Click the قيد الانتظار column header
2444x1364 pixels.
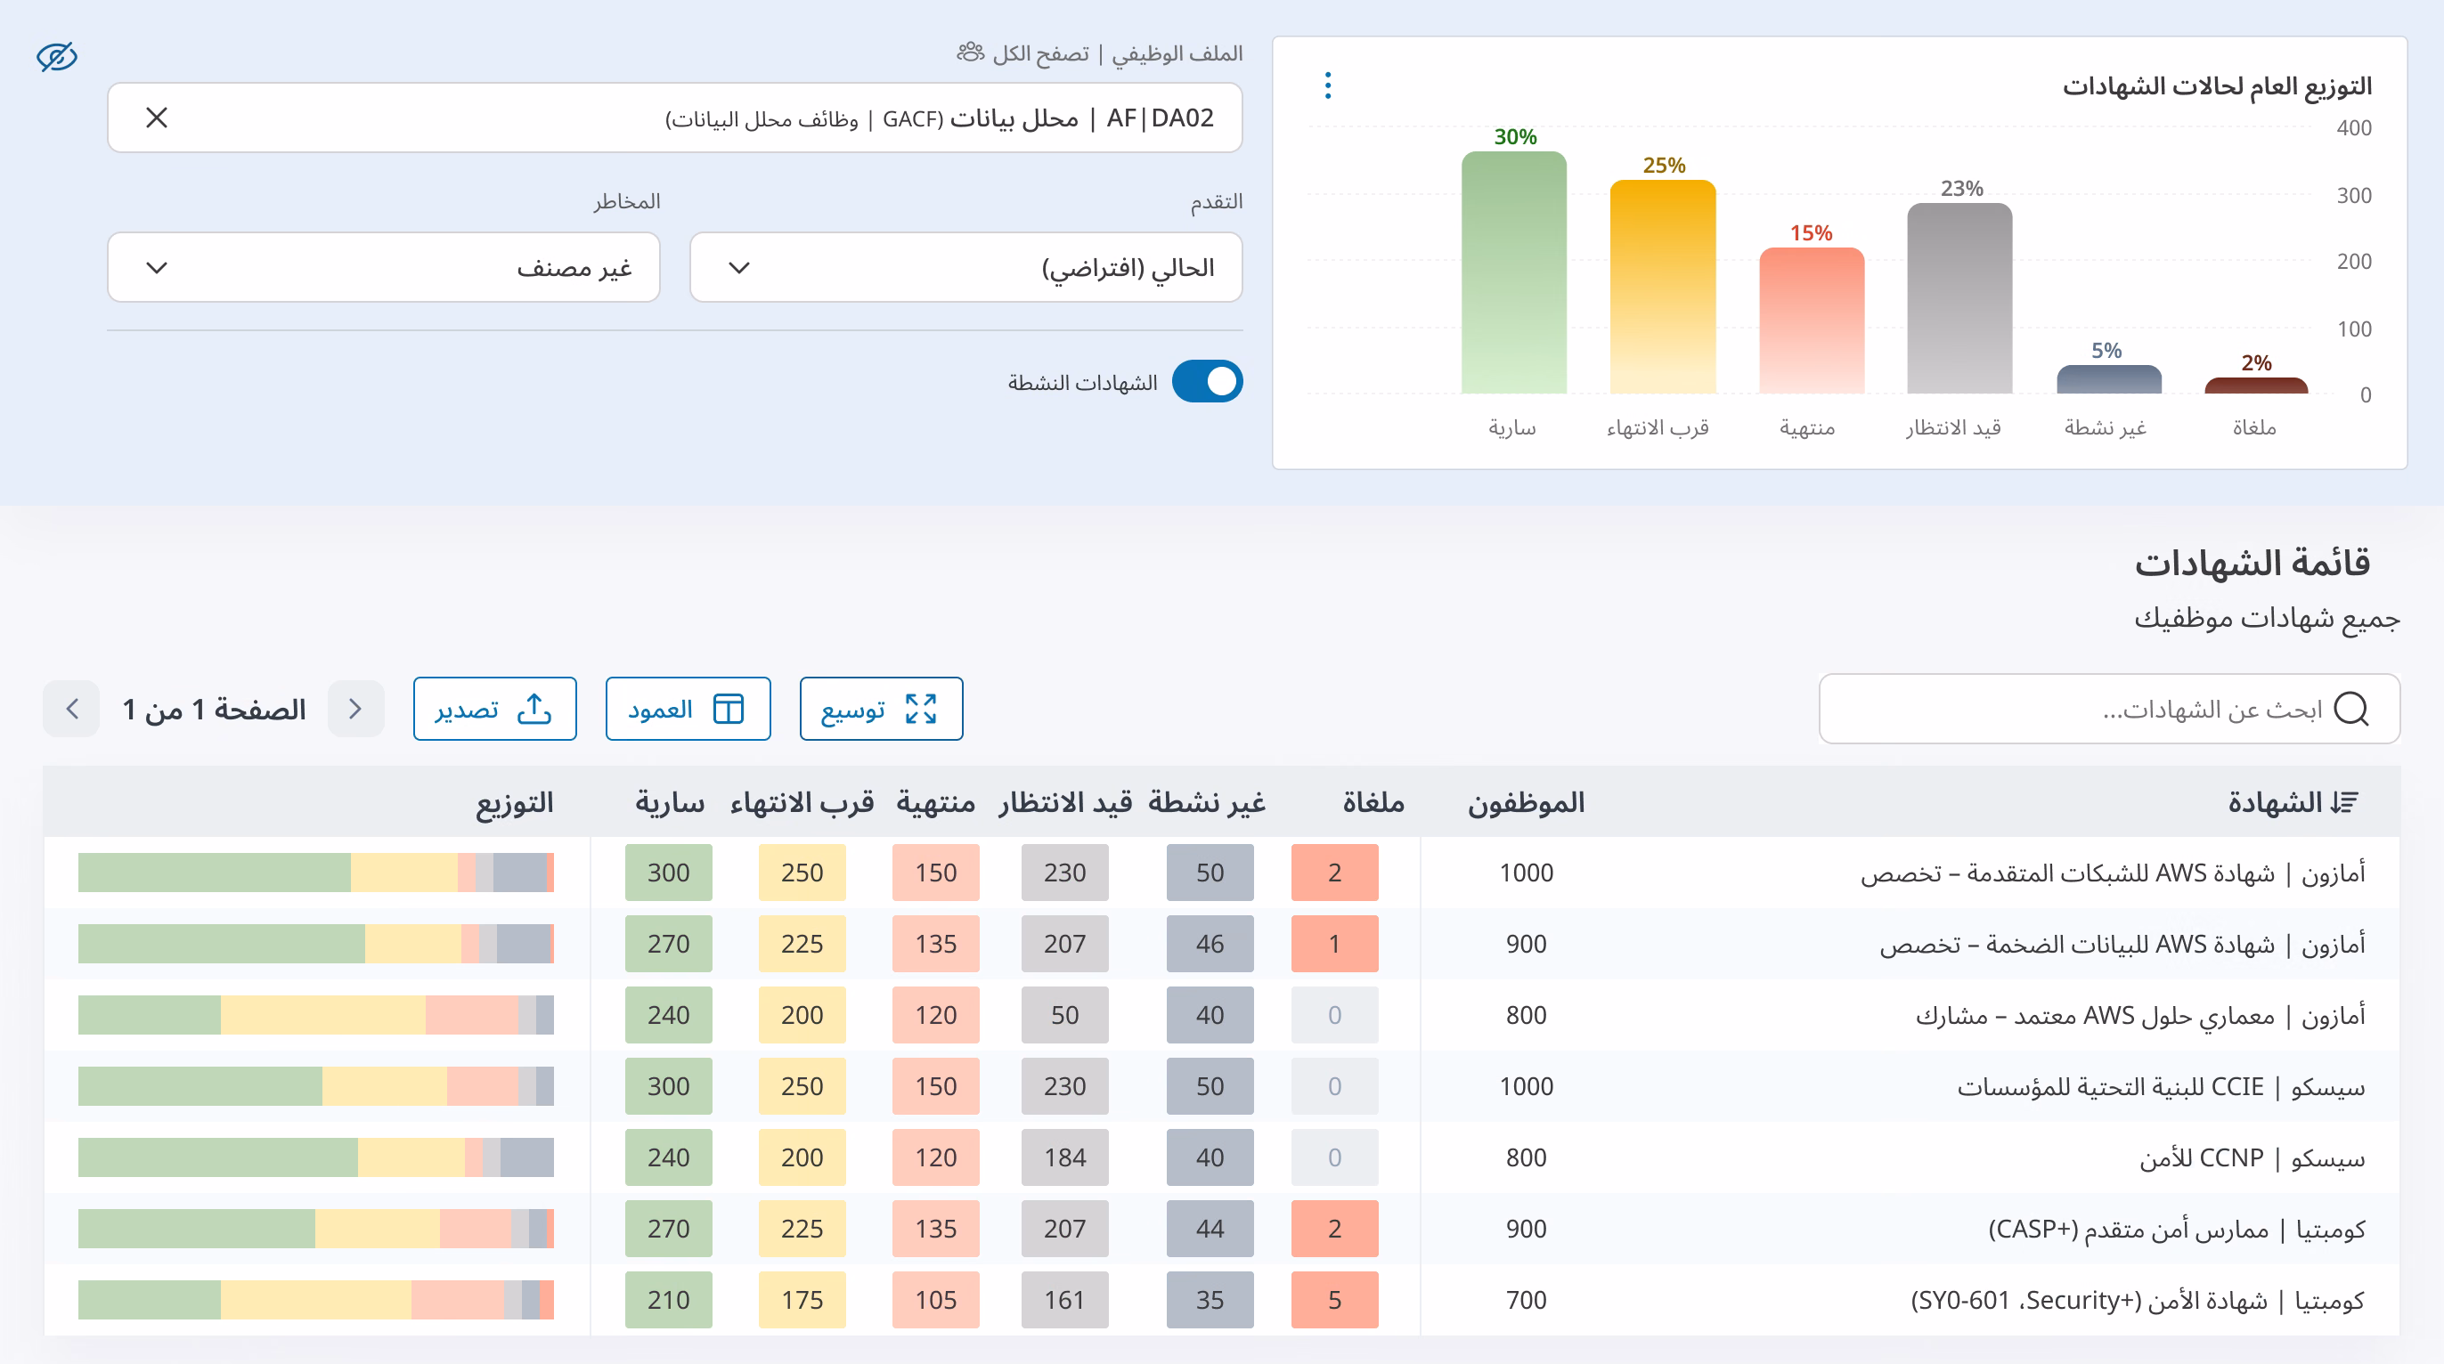click(1065, 802)
